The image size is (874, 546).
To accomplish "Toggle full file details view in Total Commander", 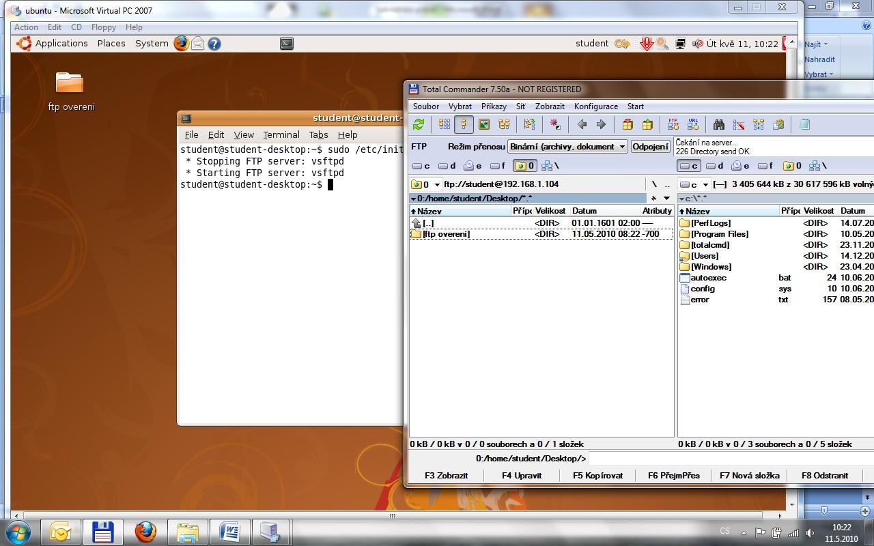I will pos(464,124).
